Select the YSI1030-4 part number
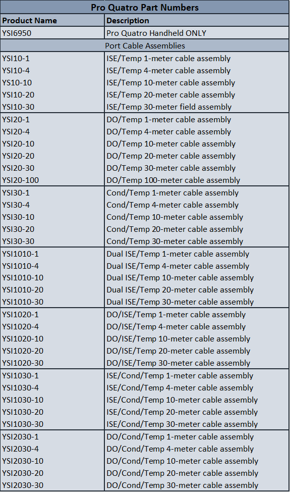The image size is (290, 492). click(x=20, y=388)
